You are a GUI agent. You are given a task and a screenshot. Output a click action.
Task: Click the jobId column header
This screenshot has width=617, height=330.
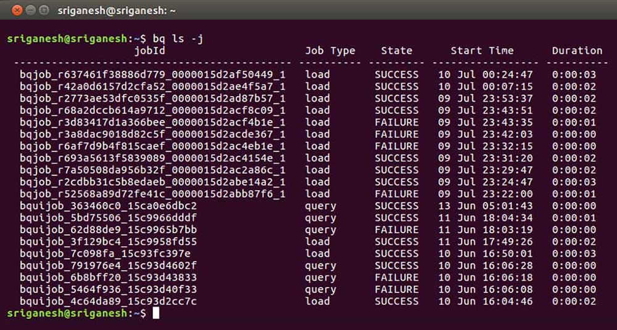point(149,51)
